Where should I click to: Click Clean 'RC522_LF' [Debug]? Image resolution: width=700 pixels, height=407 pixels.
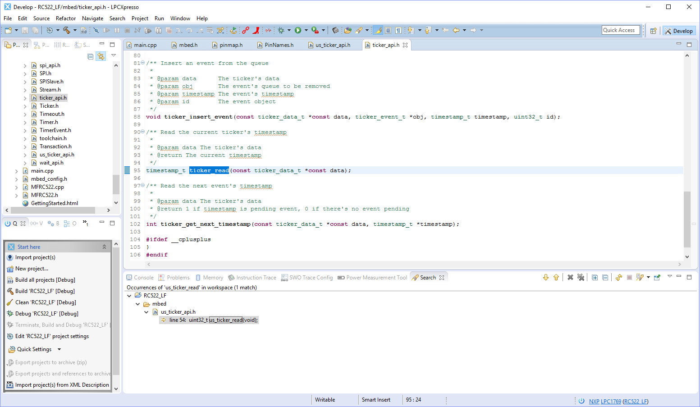click(46, 302)
